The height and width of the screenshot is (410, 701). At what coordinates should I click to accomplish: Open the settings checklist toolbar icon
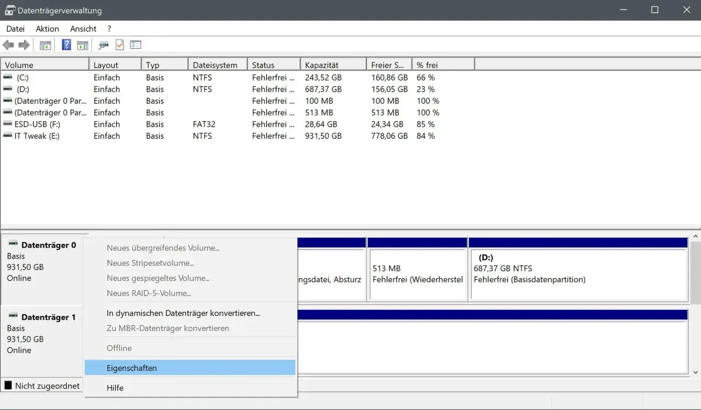[135, 45]
